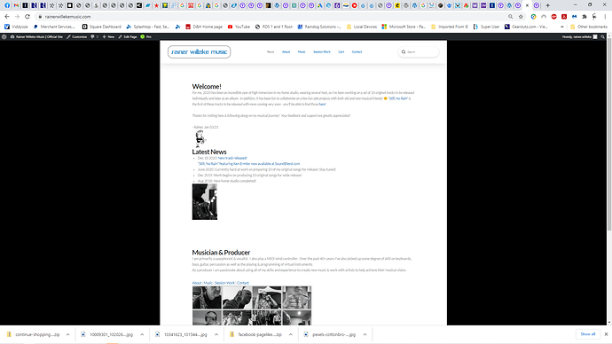The height and width of the screenshot is (344, 612).
Task: Open the Session Work navigation item
Action: point(322,52)
